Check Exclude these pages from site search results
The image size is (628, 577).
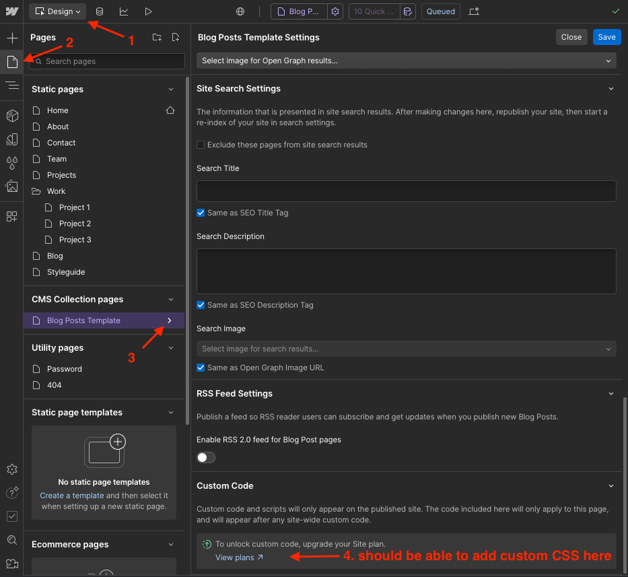pos(200,144)
